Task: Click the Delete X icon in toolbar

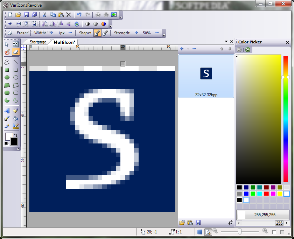Action: [x=69, y=15]
